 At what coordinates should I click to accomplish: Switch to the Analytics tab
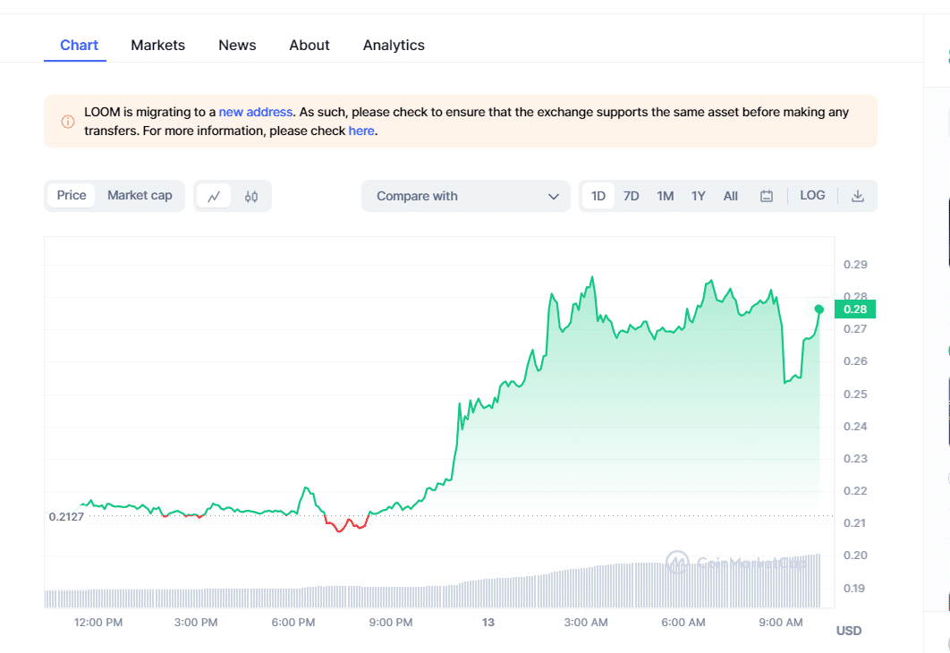pyautogui.click(x=394, y=45)
